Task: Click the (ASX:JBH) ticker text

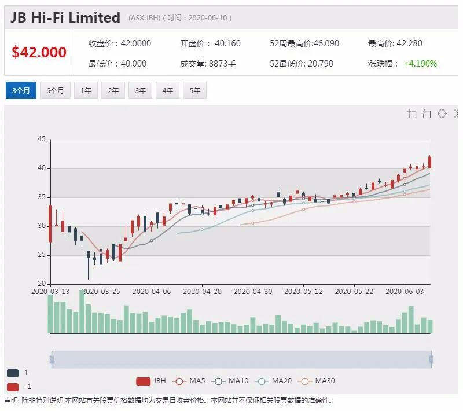Action: point(144,18)
